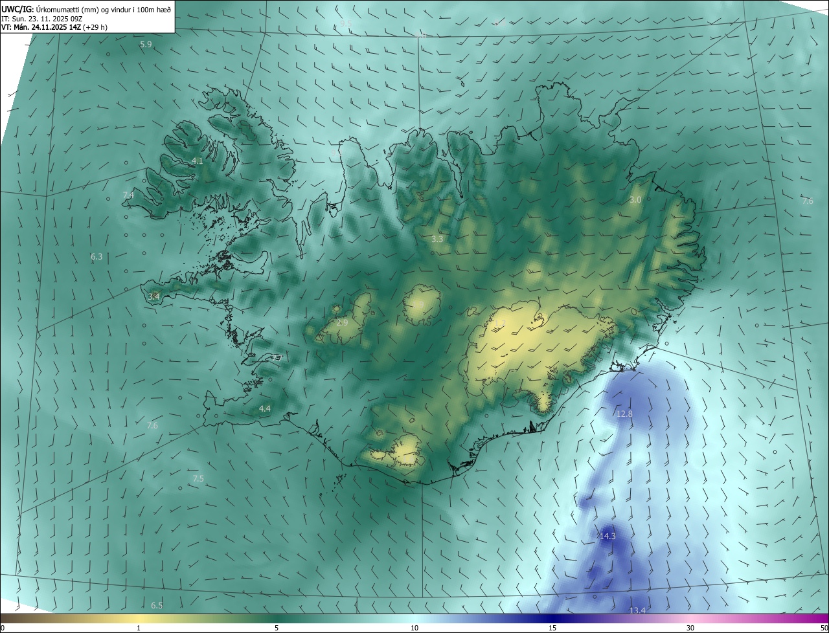Click the '14.3' value in the dark blue area

coord(608,537)
